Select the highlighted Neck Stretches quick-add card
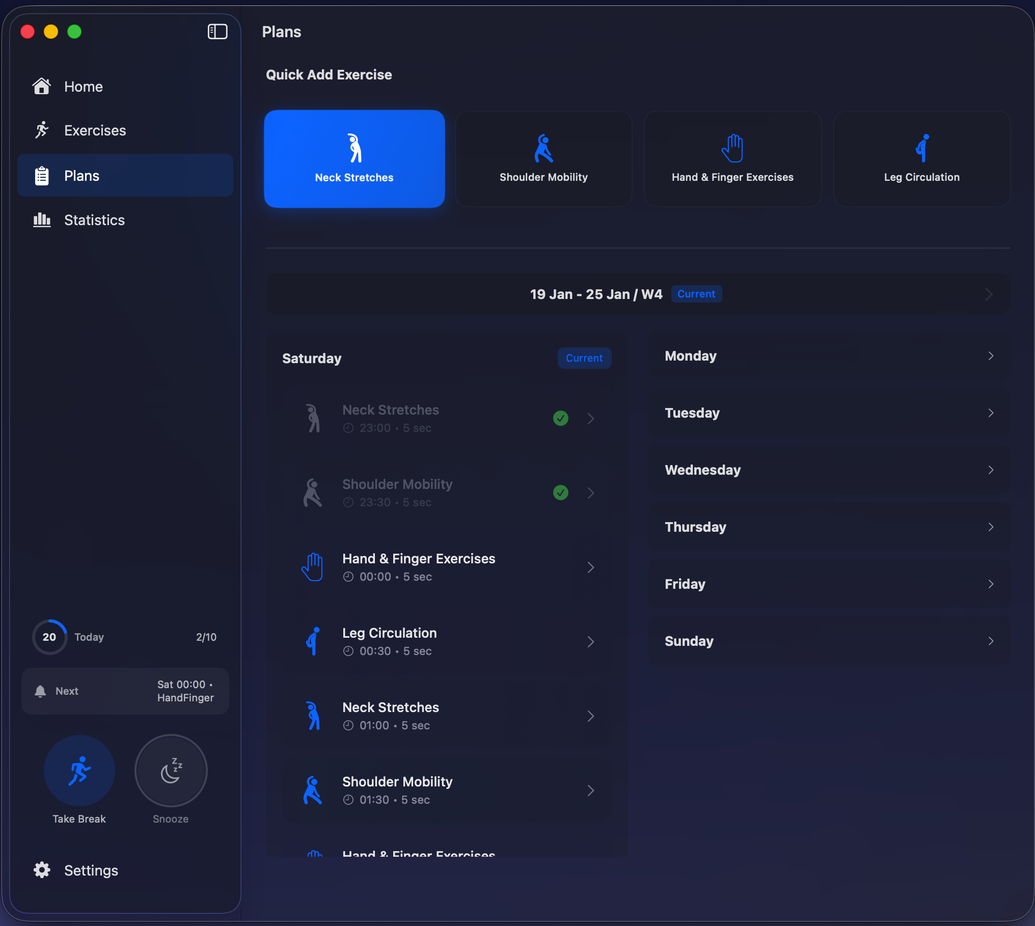 [355, 159]
